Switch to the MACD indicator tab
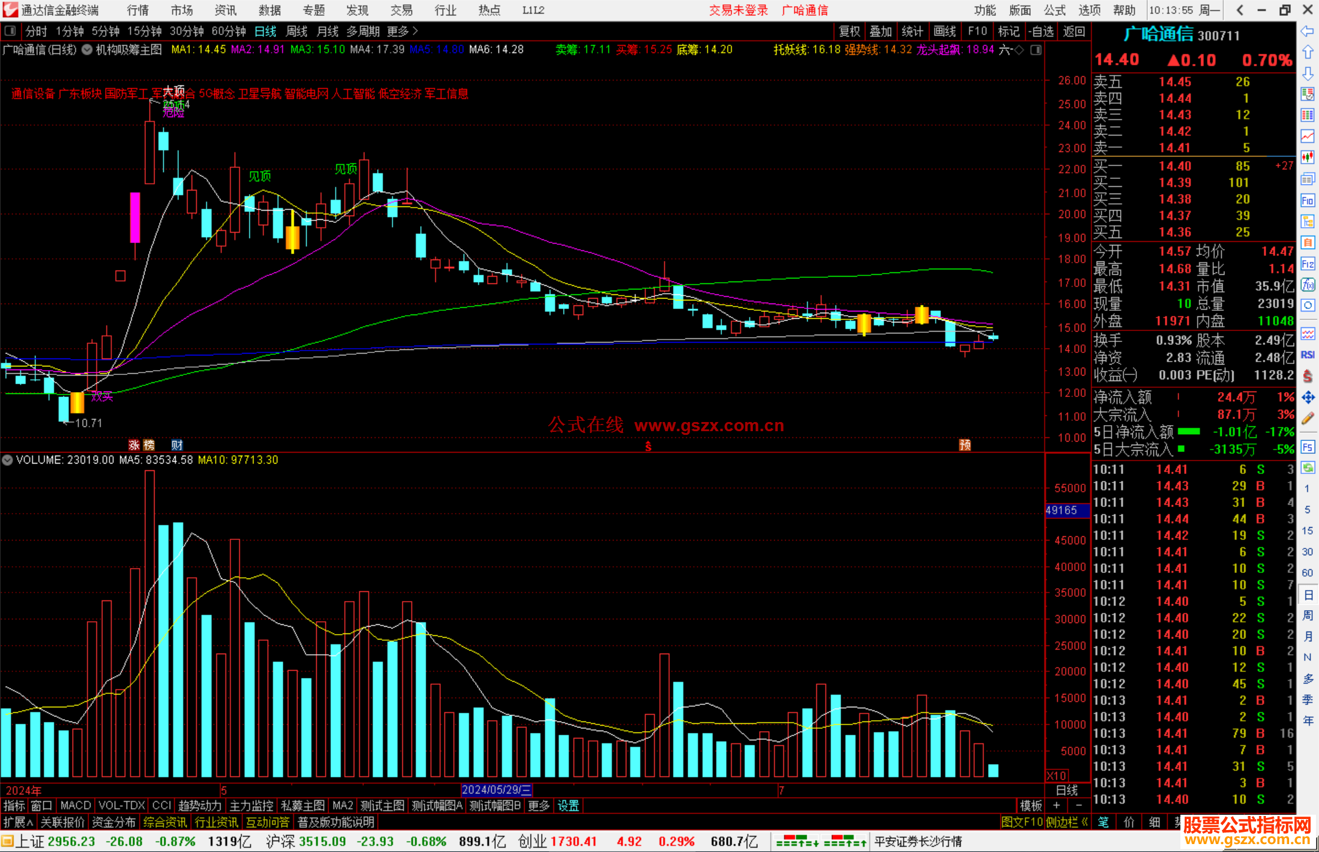This screenshot has width=1319, height=852. tap(76, 806)
